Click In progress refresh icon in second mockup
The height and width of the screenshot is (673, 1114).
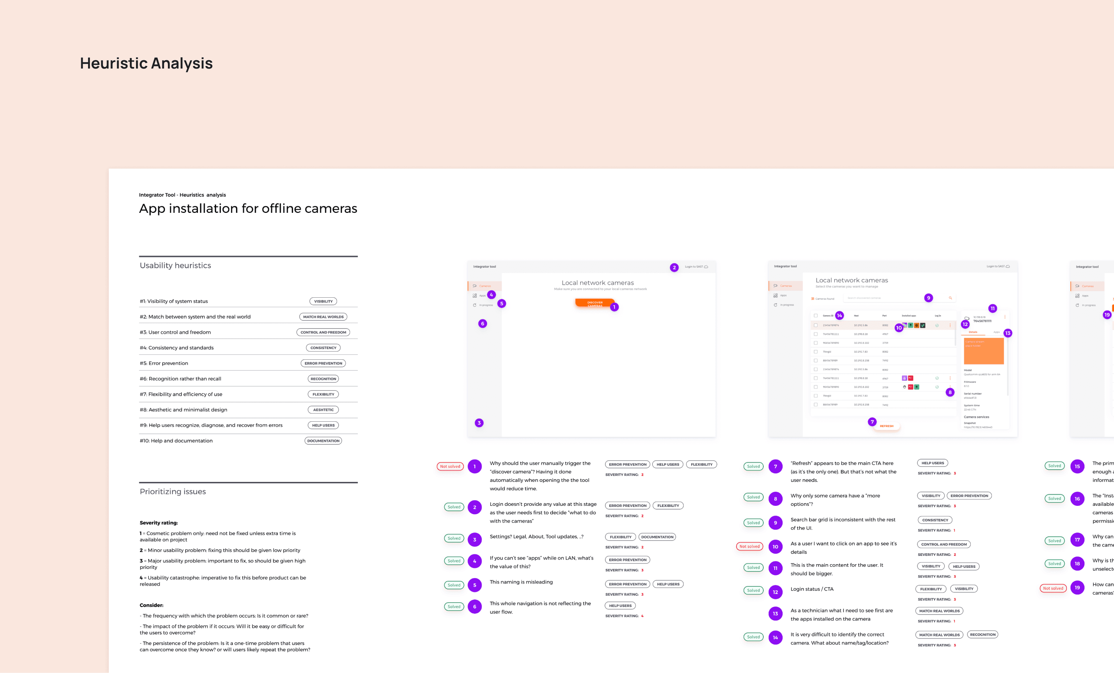775,305
